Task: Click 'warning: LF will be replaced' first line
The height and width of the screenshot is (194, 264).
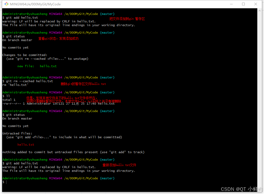Action: (49, 21)
